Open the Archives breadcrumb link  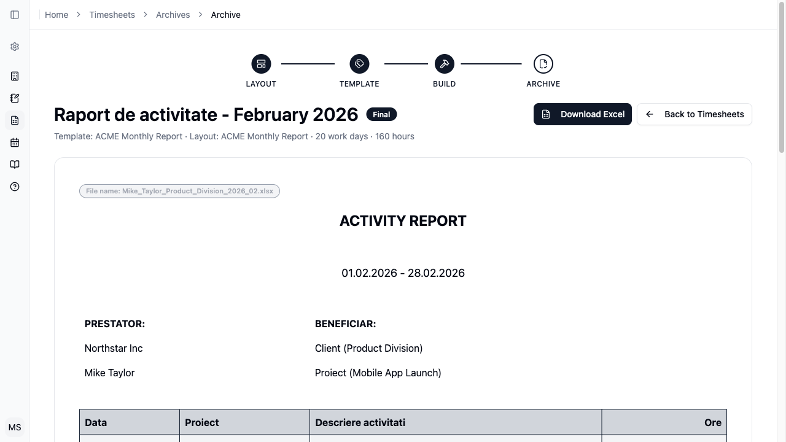173,15
